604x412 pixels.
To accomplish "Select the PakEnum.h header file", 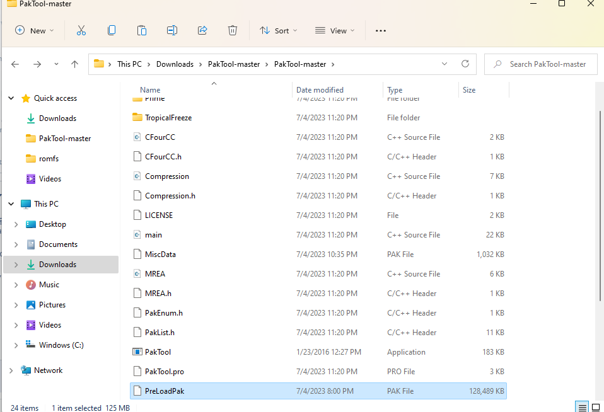I will tap(318, 312).
